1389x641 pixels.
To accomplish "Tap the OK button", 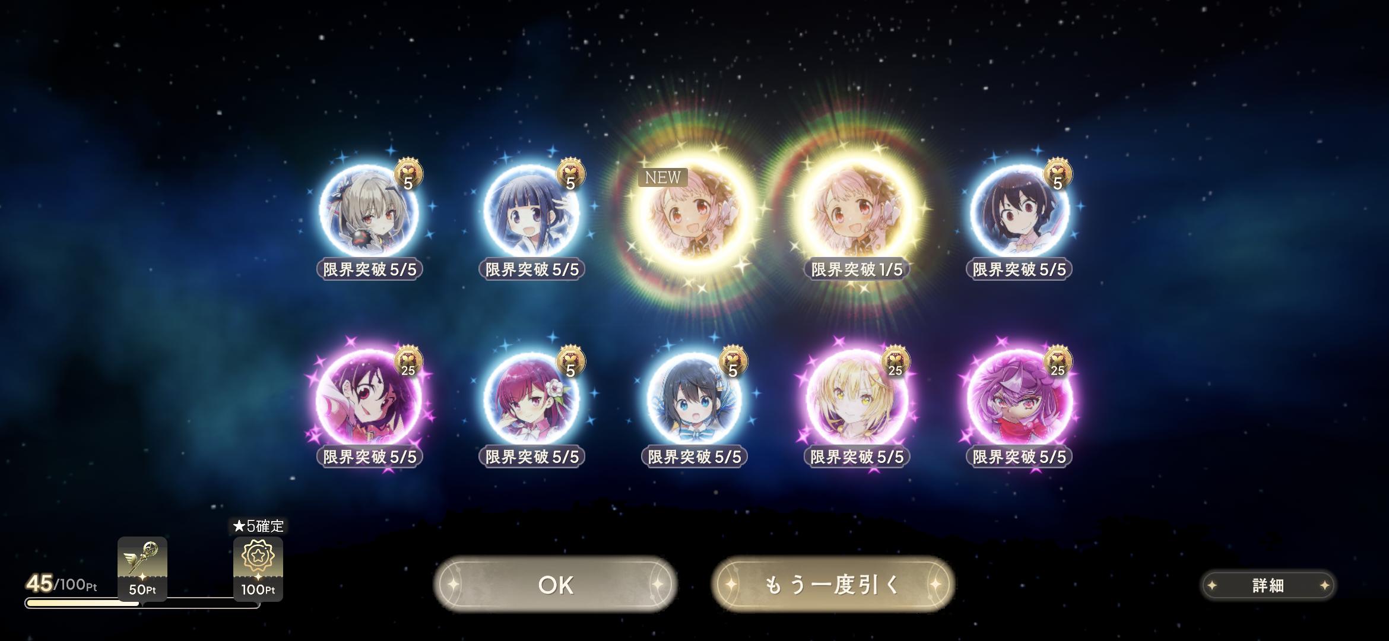I will [555, 585].
